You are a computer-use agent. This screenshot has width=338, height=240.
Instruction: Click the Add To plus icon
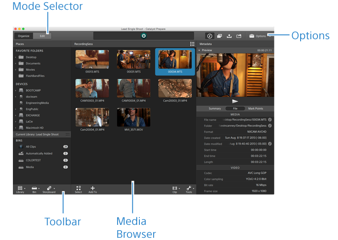pyautogui.click(x=93, y=189)
